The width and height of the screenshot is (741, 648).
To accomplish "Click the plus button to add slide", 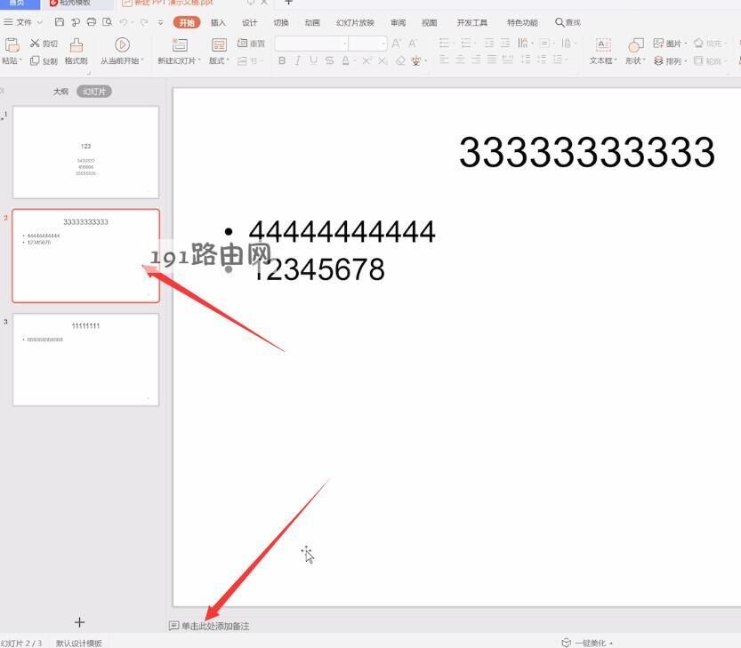I will (x=79, y=622).
